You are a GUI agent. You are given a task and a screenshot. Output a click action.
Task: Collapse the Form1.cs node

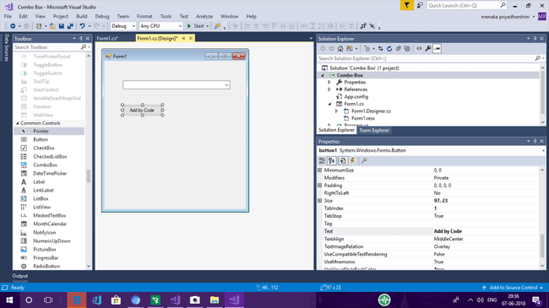click(329, 104)
